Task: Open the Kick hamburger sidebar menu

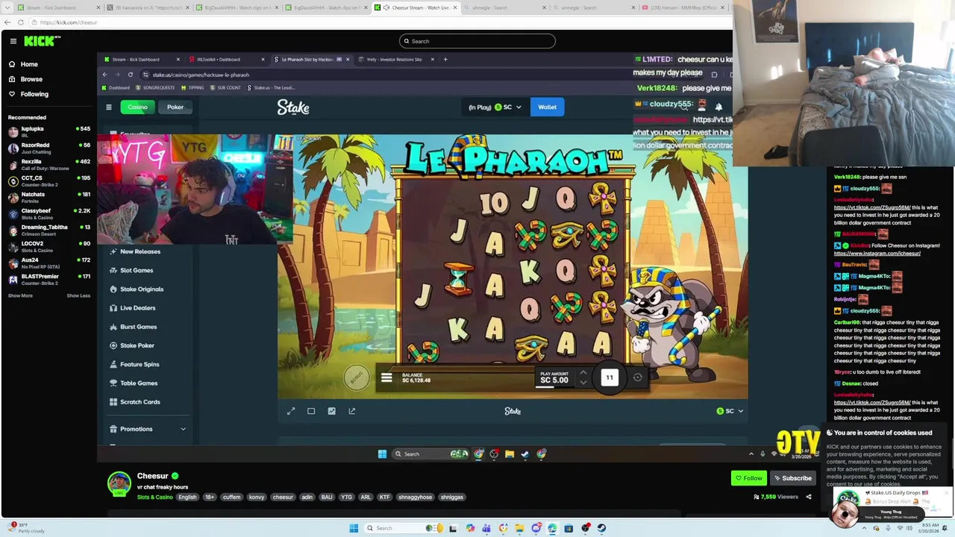Action: click(x=13, y=41)
